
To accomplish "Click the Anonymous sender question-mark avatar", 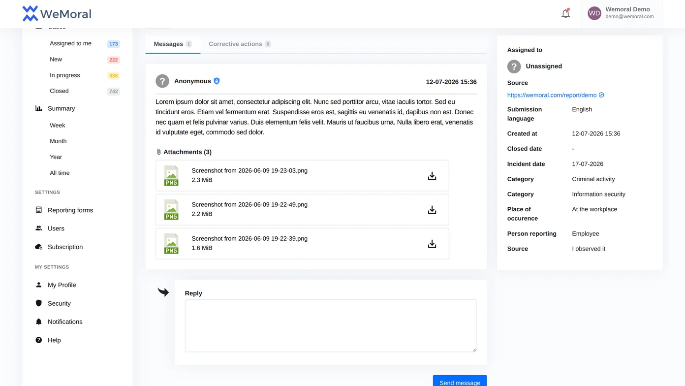I will 162,81.
